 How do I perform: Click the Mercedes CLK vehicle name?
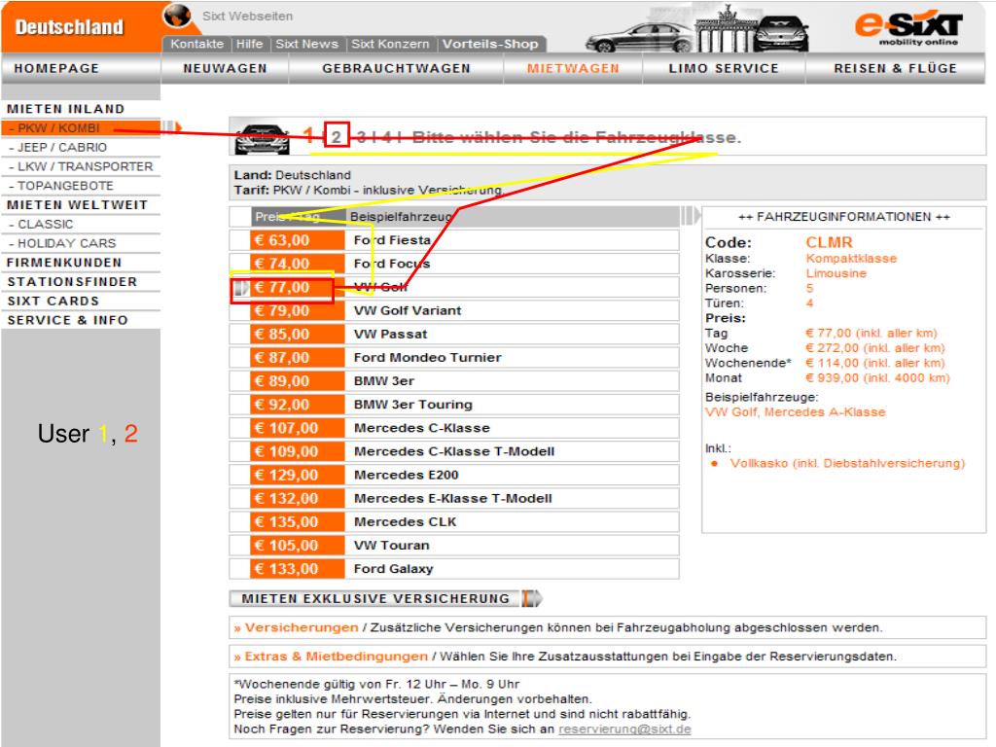click(x=405, y=522)
